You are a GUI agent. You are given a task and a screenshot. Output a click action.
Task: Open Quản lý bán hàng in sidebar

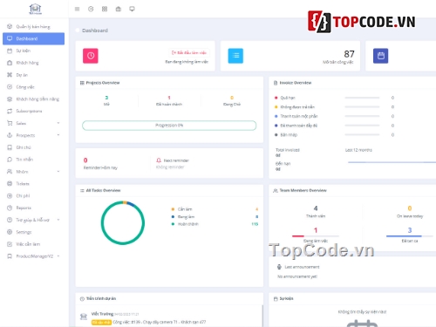coord(33,26)
